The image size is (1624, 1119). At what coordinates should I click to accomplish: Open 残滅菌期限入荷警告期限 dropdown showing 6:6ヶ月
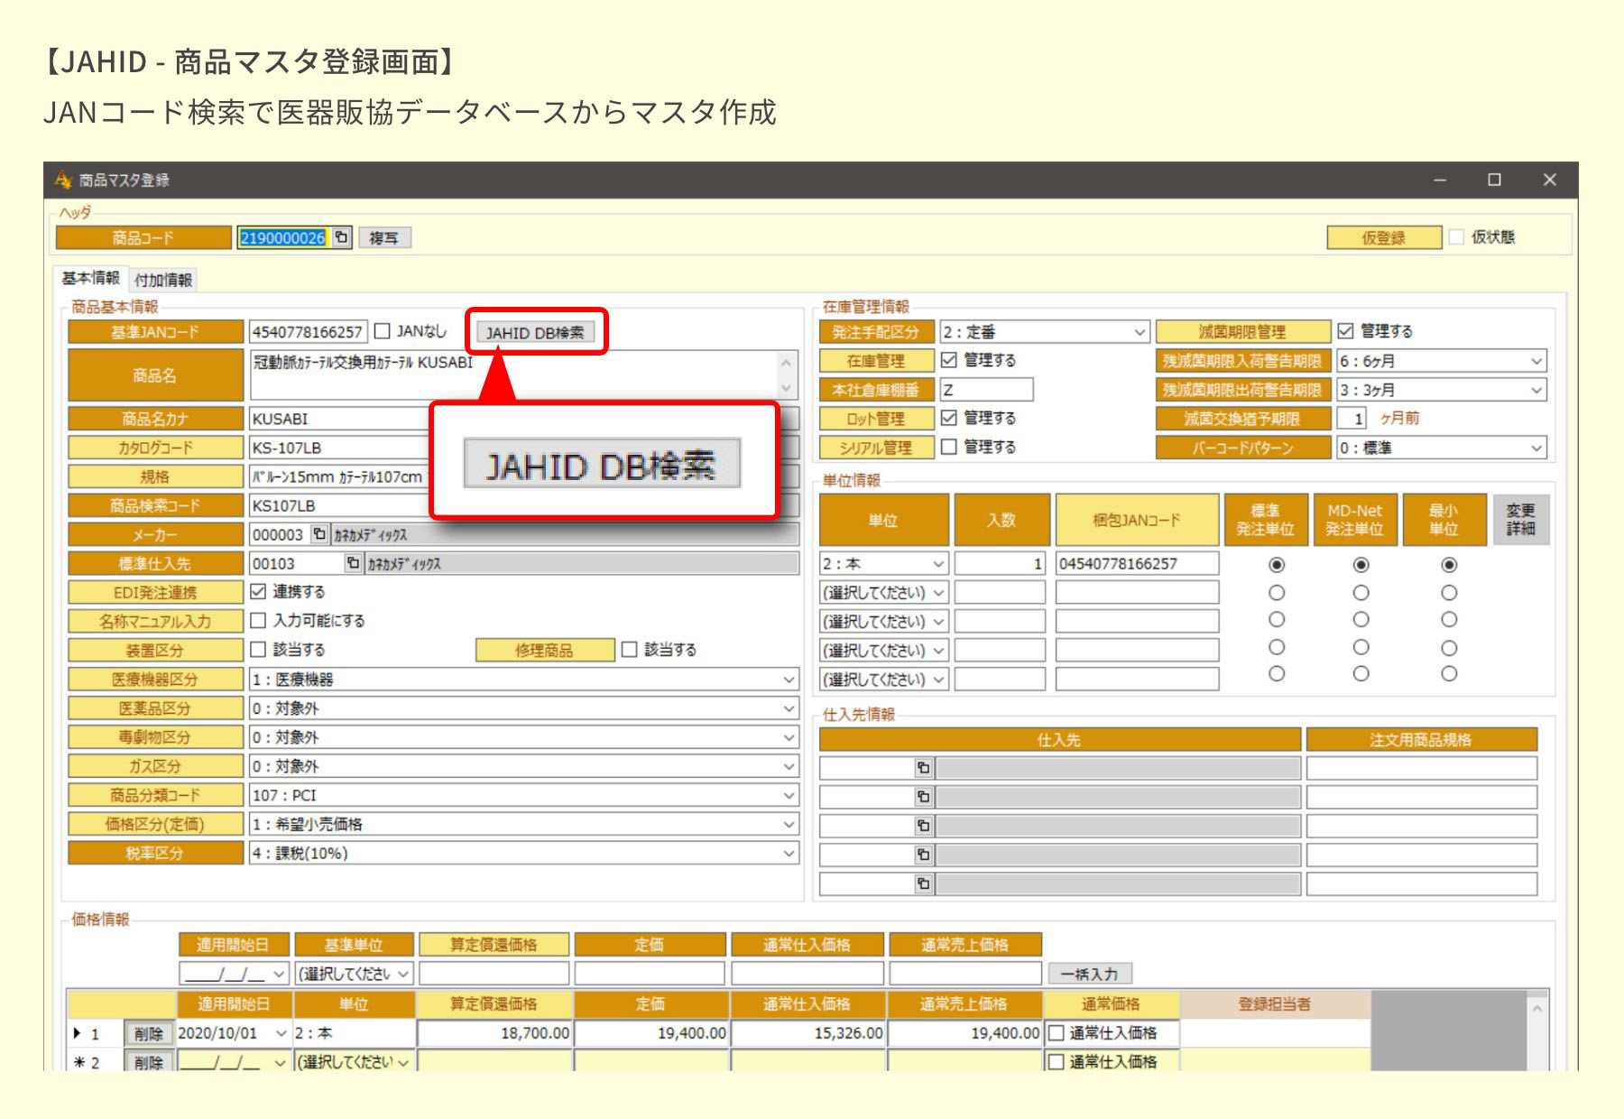pos(1441,361)
